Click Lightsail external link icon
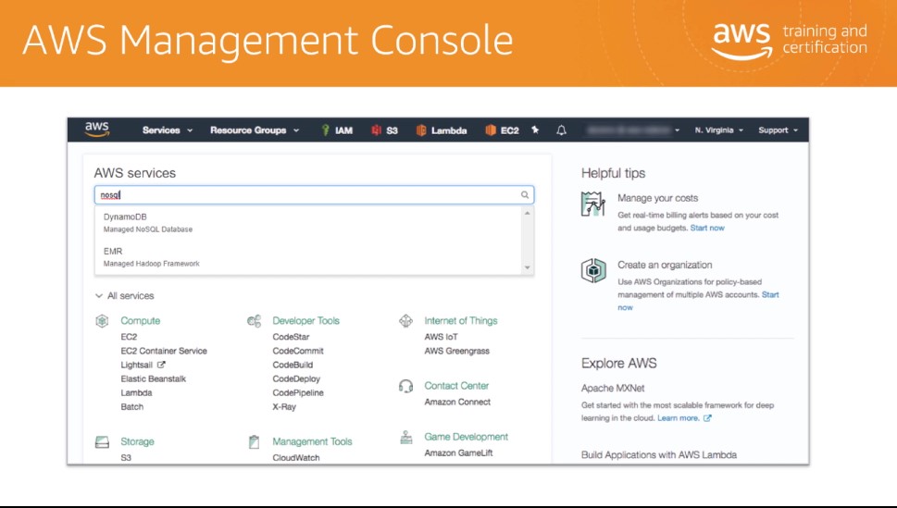897x508 pixels. coord(161,365)
